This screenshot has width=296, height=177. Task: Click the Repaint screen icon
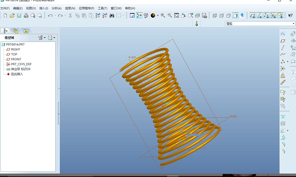point(132,15)
